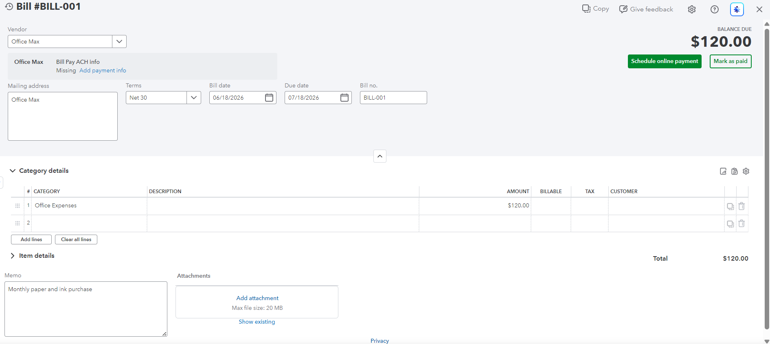Click the Vendor name field
The image size is (770, 344).
pos(60,41)
